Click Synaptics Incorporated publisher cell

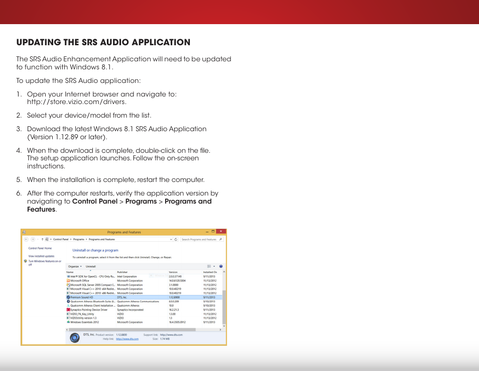(130, 310)
